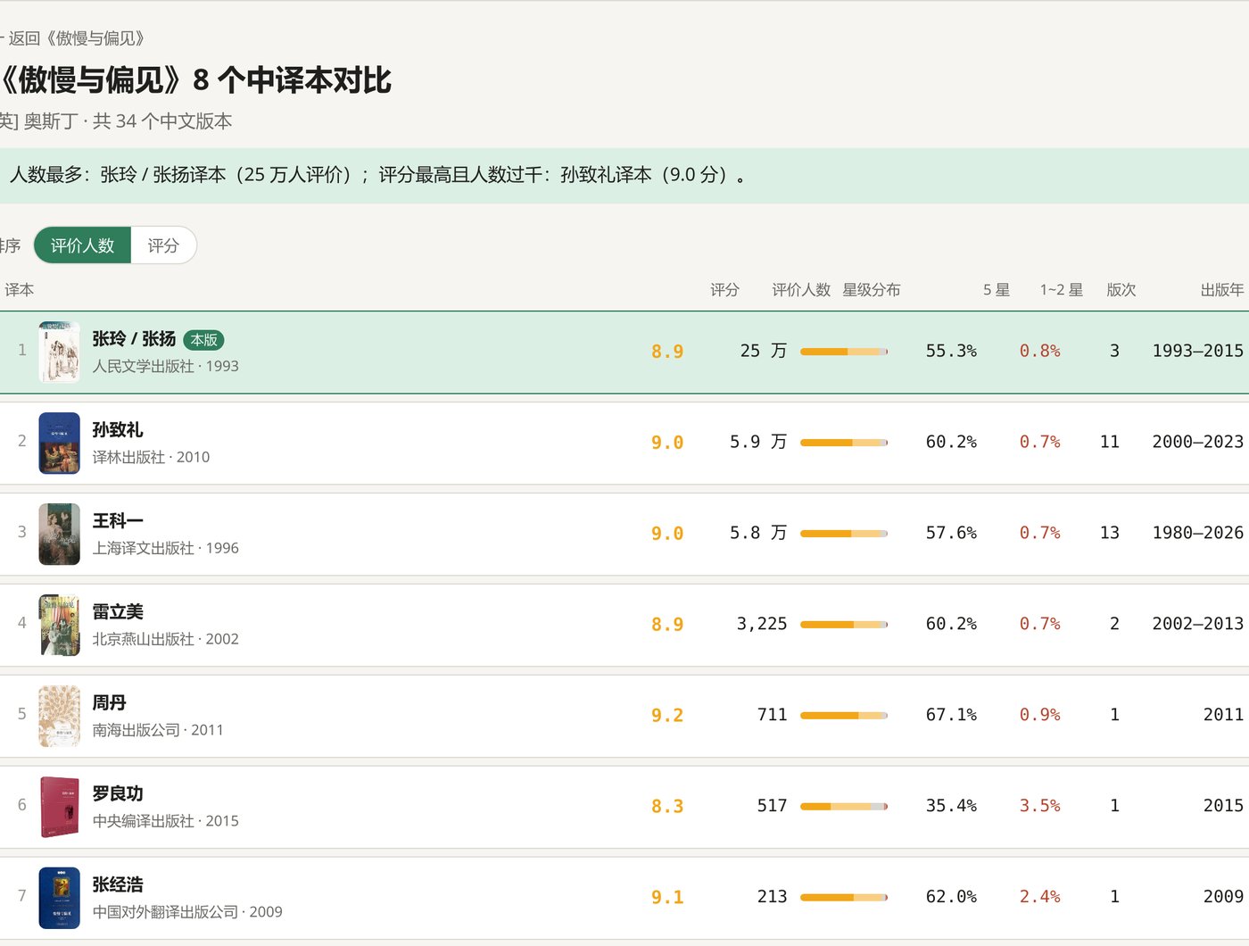The image size is (1249, 946).
Task: Click publisher text 译林出版社 · 2010
Action: tap(151, 458)
